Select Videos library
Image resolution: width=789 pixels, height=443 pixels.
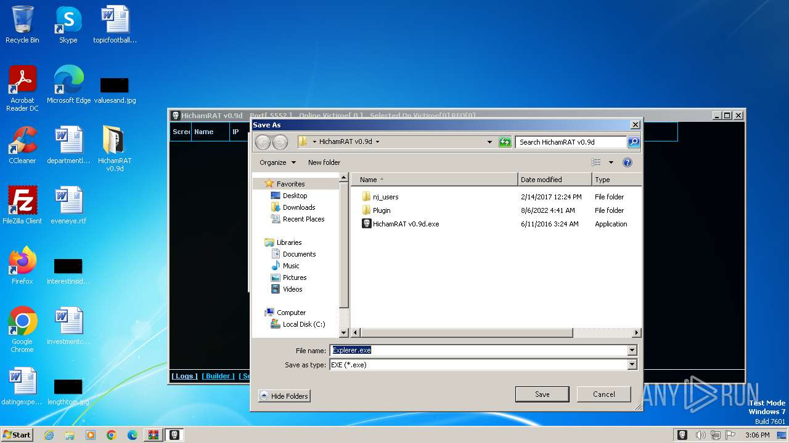click(x=292, y=289)
